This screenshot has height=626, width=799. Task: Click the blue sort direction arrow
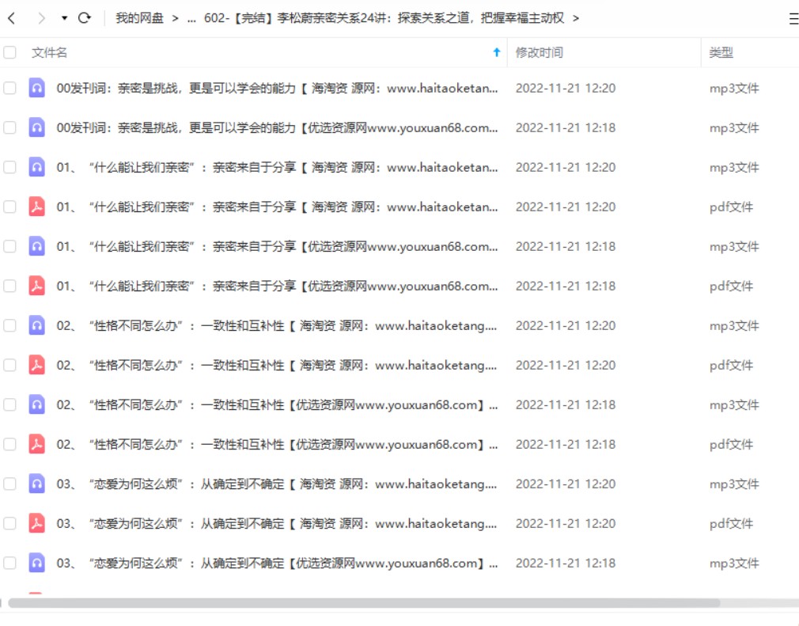[497, 52]
